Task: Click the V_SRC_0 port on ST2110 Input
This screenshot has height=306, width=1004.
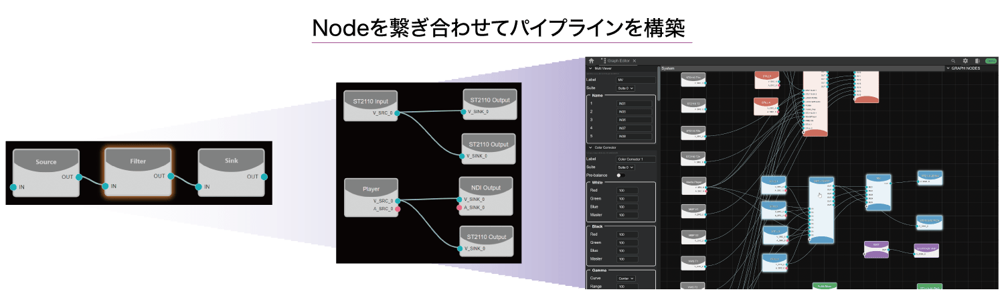Action: point(398,113)
